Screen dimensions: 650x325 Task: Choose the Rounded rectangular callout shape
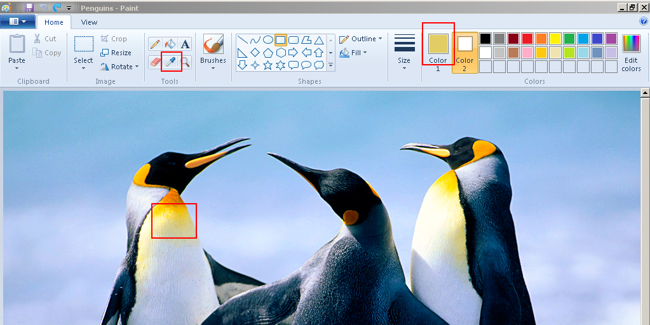[294, 65]
